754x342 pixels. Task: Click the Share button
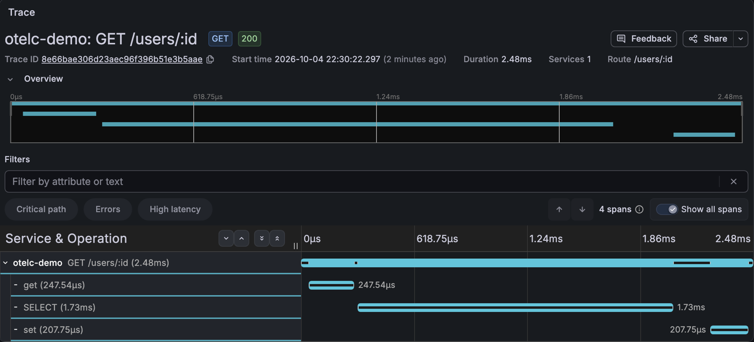[708, 39]
